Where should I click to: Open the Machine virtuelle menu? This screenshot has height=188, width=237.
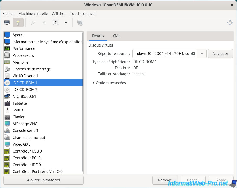33,14
